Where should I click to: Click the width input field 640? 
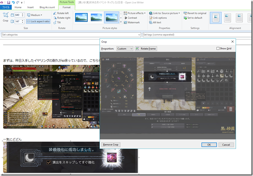[18, 15]
